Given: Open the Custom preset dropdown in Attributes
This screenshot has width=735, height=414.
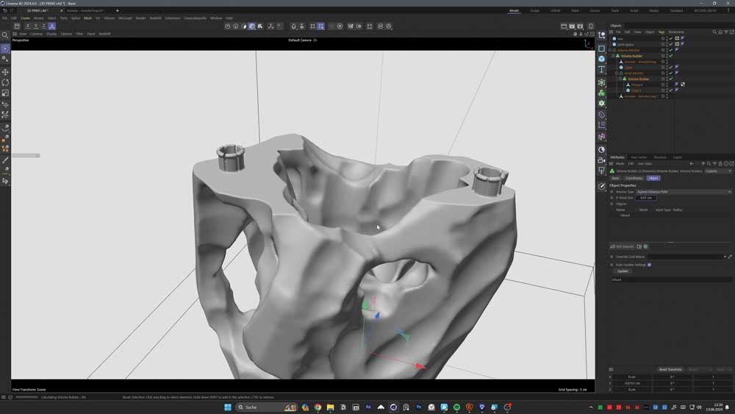Looking at the screenshot, I should pyautogui.click(x=718, y=171).
